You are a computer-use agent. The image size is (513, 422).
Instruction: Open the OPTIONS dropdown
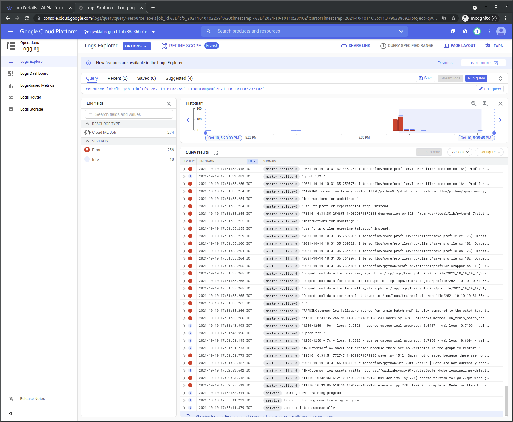pyautogui.click(x=137, y=46)
